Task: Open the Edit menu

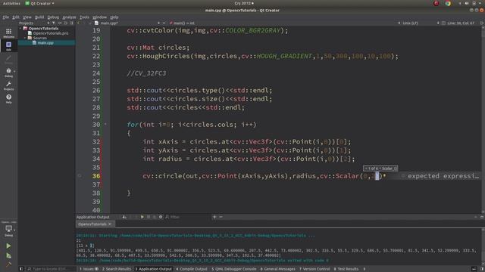Action: tap(16, 17)
